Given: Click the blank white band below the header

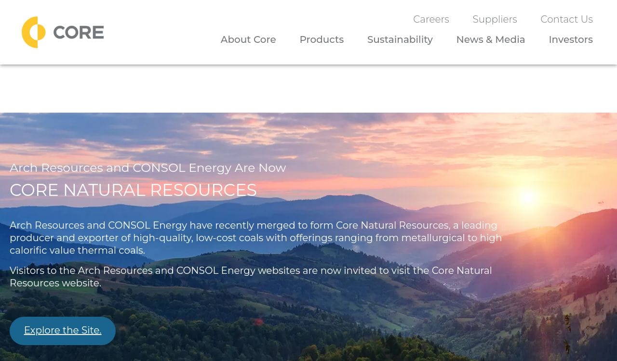Looking at the screenshot, I should pos(308,89).
